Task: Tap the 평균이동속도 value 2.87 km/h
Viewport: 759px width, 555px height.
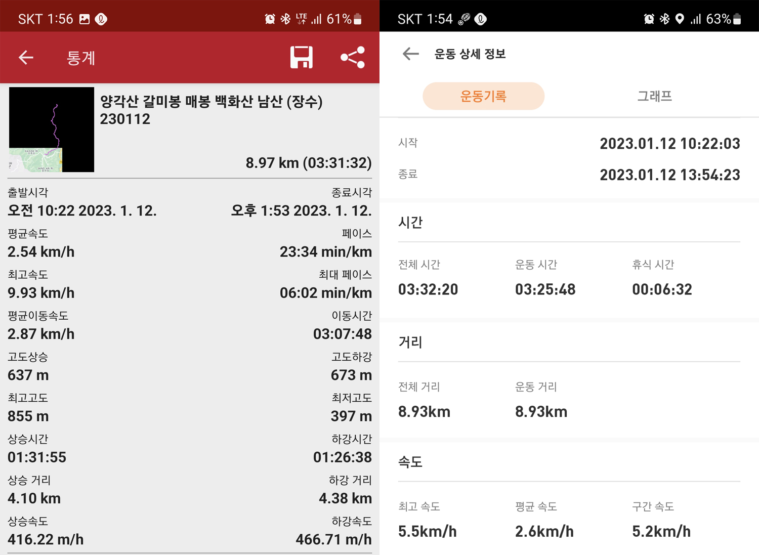Action: pos(41,334)
